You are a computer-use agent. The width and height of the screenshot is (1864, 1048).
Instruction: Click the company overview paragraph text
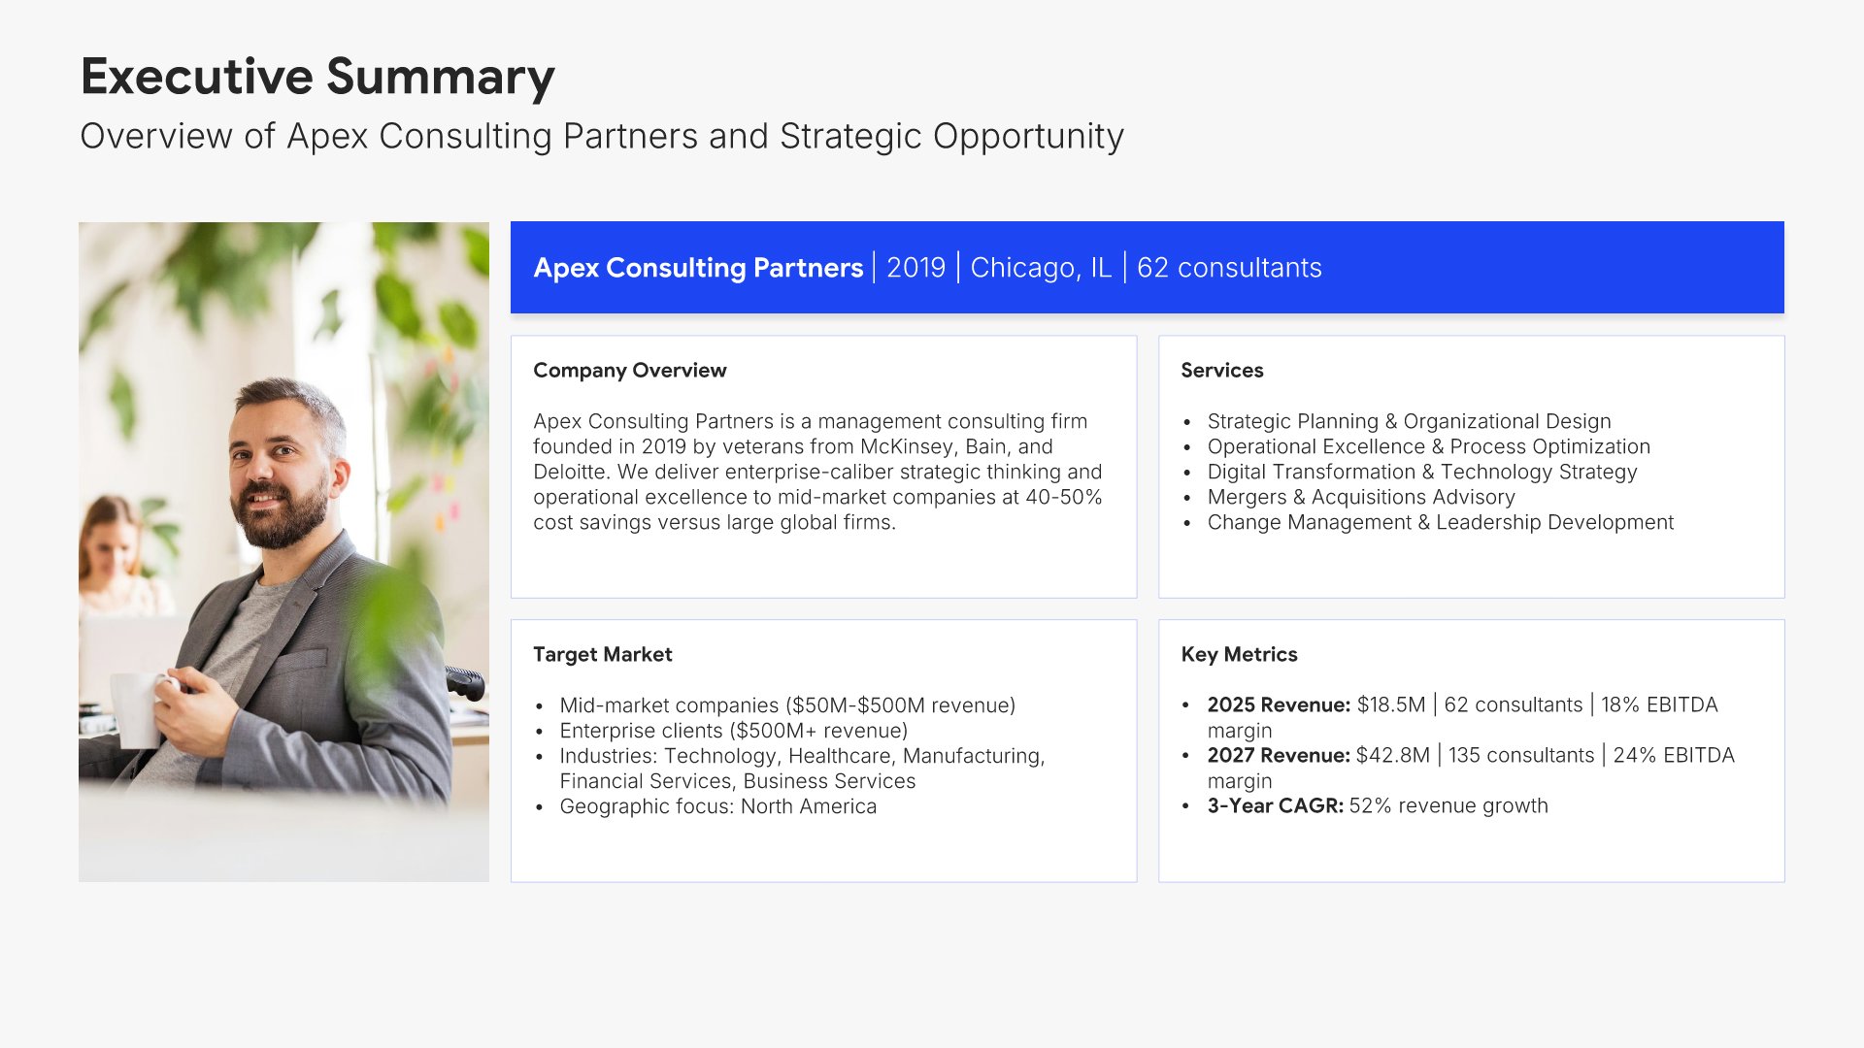(816, 472)
